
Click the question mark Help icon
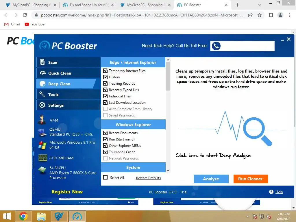pos(271,192)
